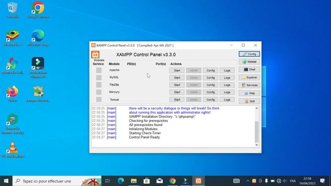This screenshot has width=331, height=186.
Task: Click the network icon in the system tray
Action: [279, 181]
